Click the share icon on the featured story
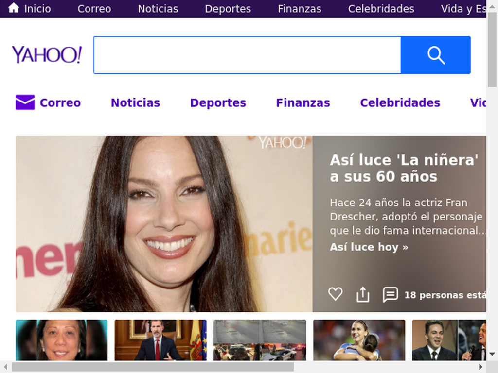The width and height of the screenshot is (498, 373). click(x=363, y=294)
